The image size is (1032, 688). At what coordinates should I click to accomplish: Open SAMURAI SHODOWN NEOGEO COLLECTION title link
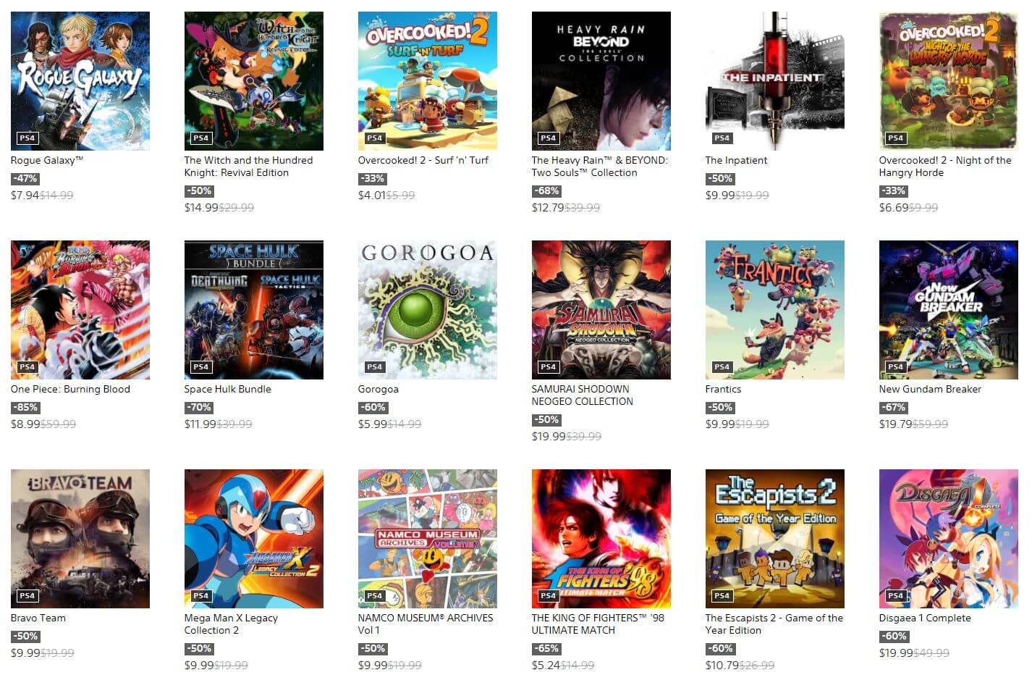pos(582,395)
